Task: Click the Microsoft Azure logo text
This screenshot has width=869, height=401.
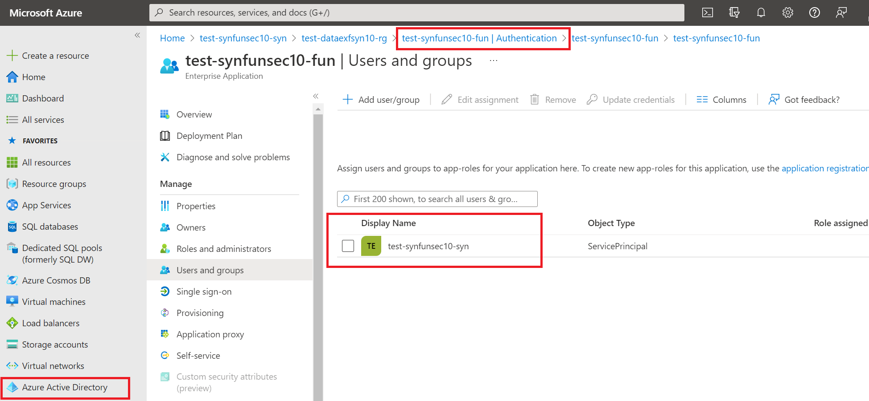Action: (46, 13)
